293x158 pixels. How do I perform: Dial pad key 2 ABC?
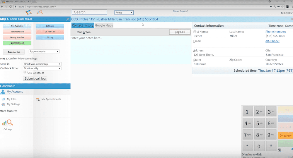(259, 111)
